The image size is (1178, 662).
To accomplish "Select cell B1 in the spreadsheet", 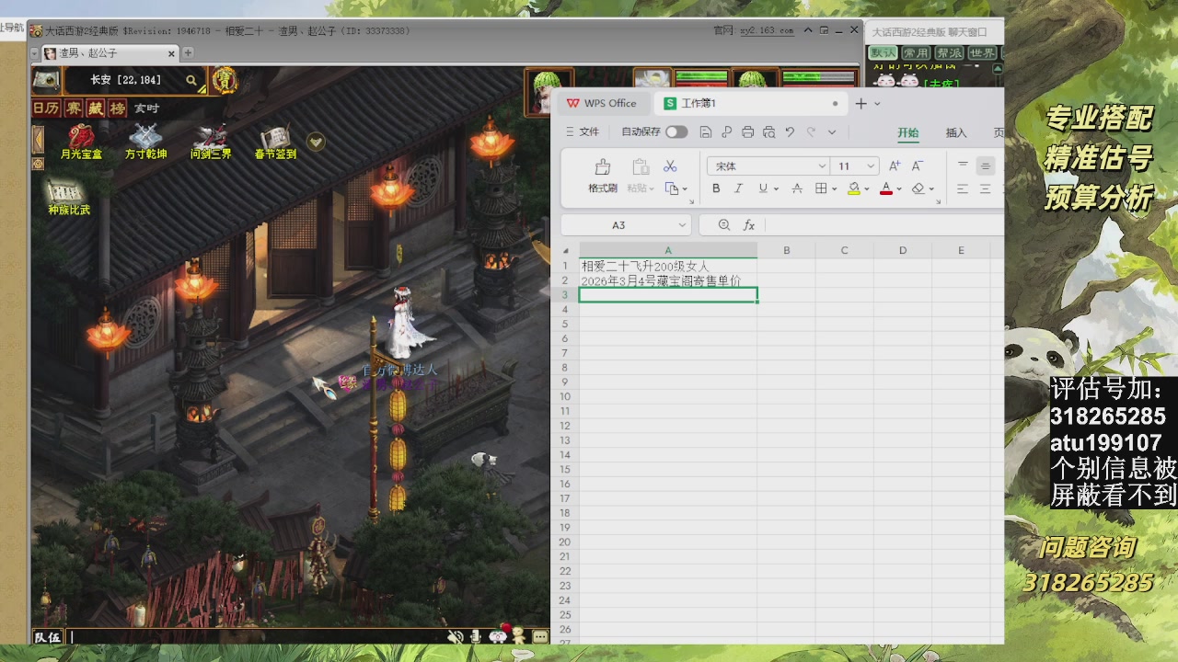I will (x=786, y=266).
